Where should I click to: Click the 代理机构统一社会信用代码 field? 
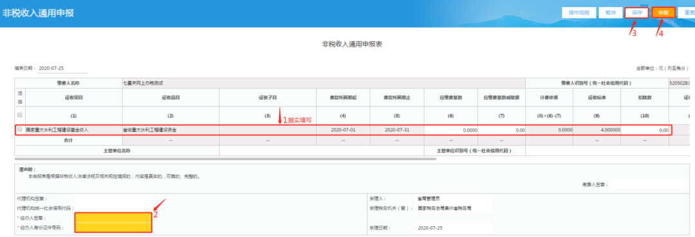coord(113,208)
